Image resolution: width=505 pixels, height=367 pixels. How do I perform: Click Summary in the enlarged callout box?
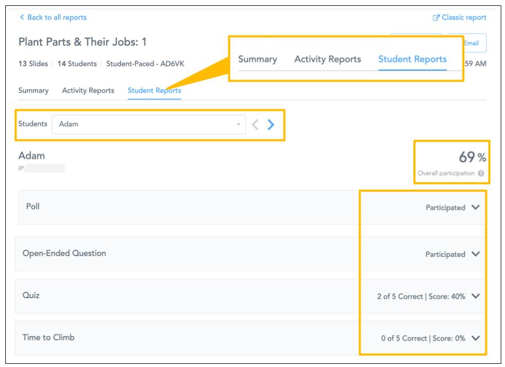(258, 59)
